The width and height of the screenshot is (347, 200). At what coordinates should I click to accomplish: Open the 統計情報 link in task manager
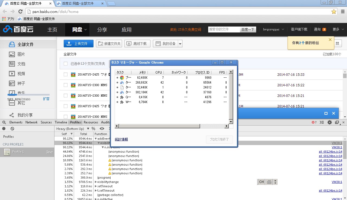point(121,139)
